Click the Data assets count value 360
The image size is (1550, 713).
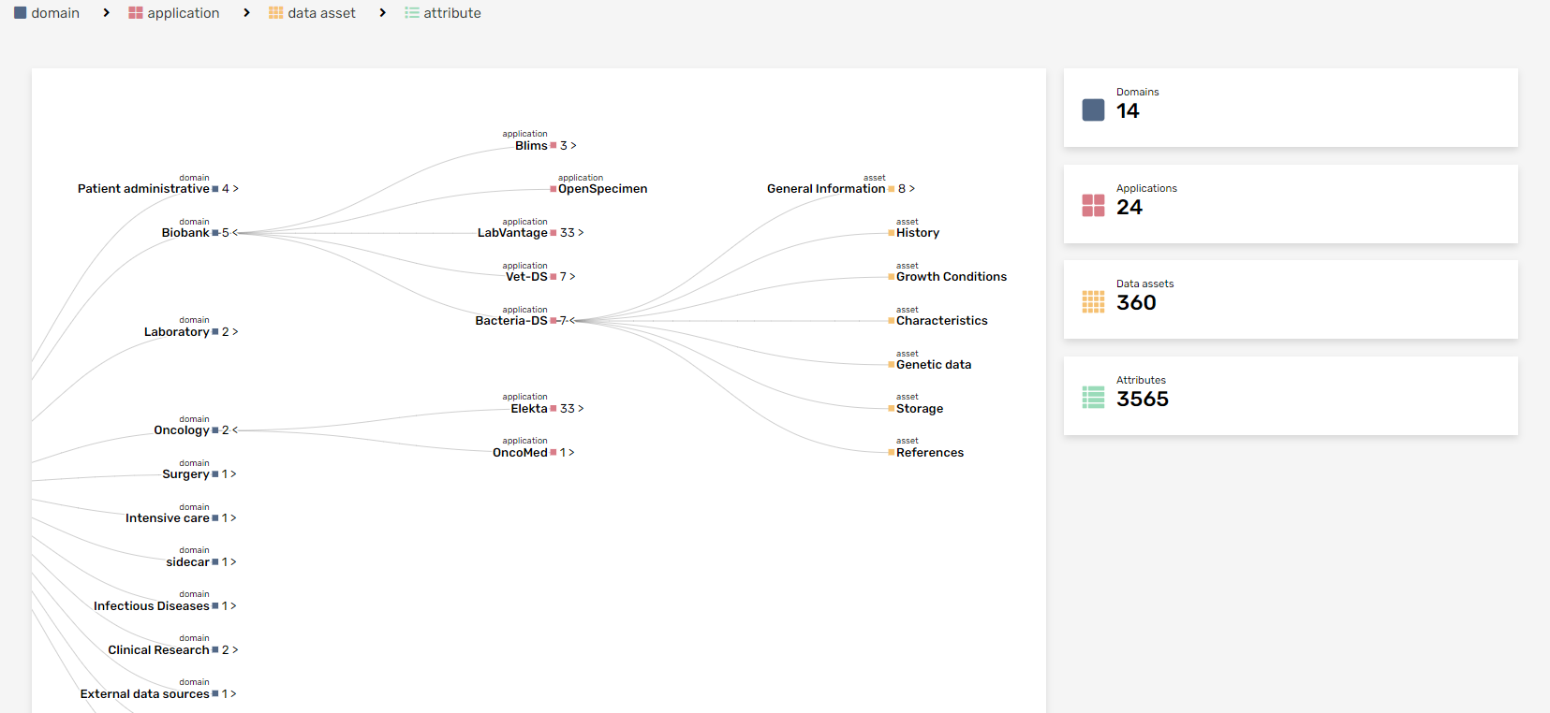click(x=1136, y=303)
